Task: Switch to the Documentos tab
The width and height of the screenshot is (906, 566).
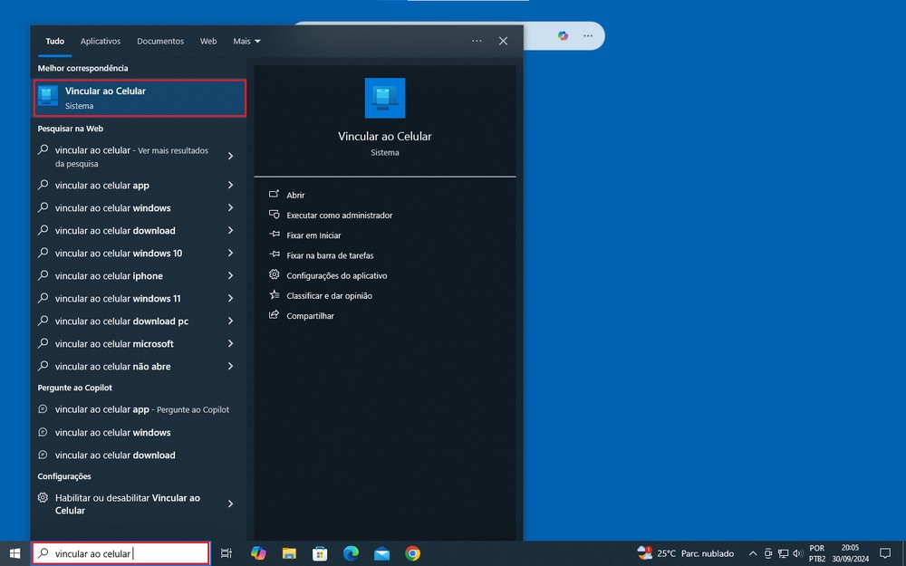Action: 160,41
